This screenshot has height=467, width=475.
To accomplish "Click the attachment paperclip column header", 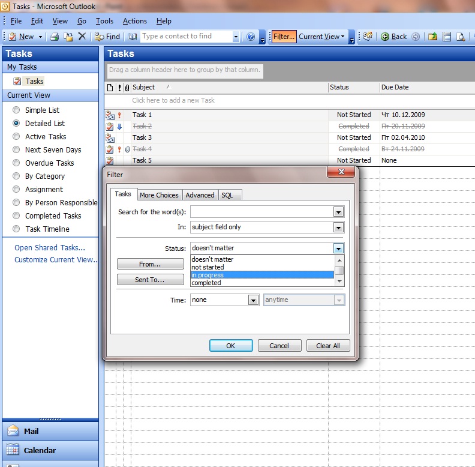I will tap(127, 88).
